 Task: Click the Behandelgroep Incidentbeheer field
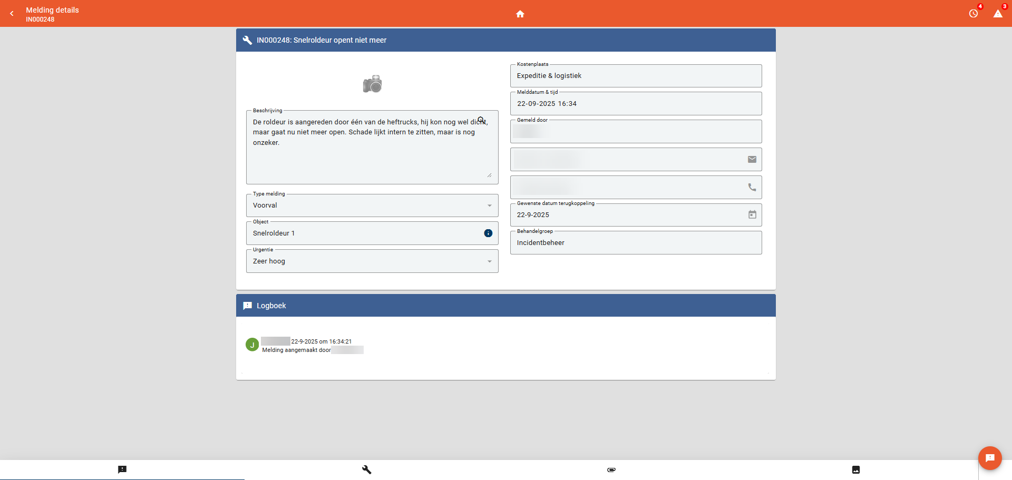pyautogui.click(x=635, y=243)
